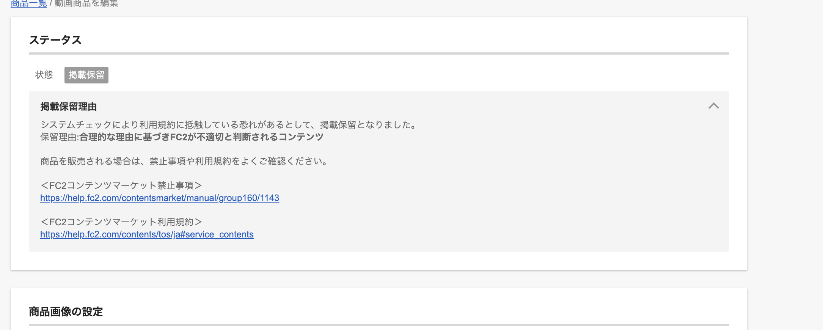
Task: Click the ＜FC2コンテンツマーケット利用規約＞ caption
Action: [121, 222]
